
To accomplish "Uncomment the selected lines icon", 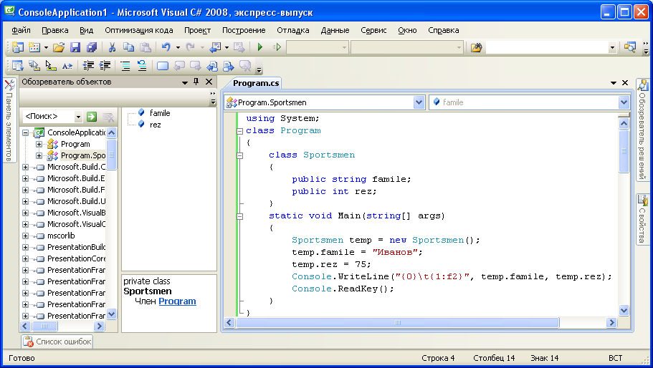I will click(142, 66).
